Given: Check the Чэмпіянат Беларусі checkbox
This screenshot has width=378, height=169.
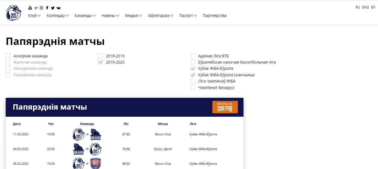Looking at the screenshot, I should click(193, 88).
